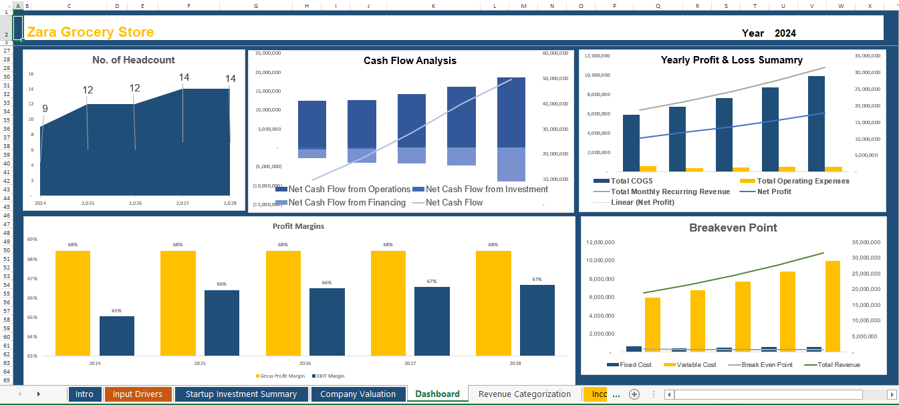Add a new sheet with plus button

click(x=634, y=394)
